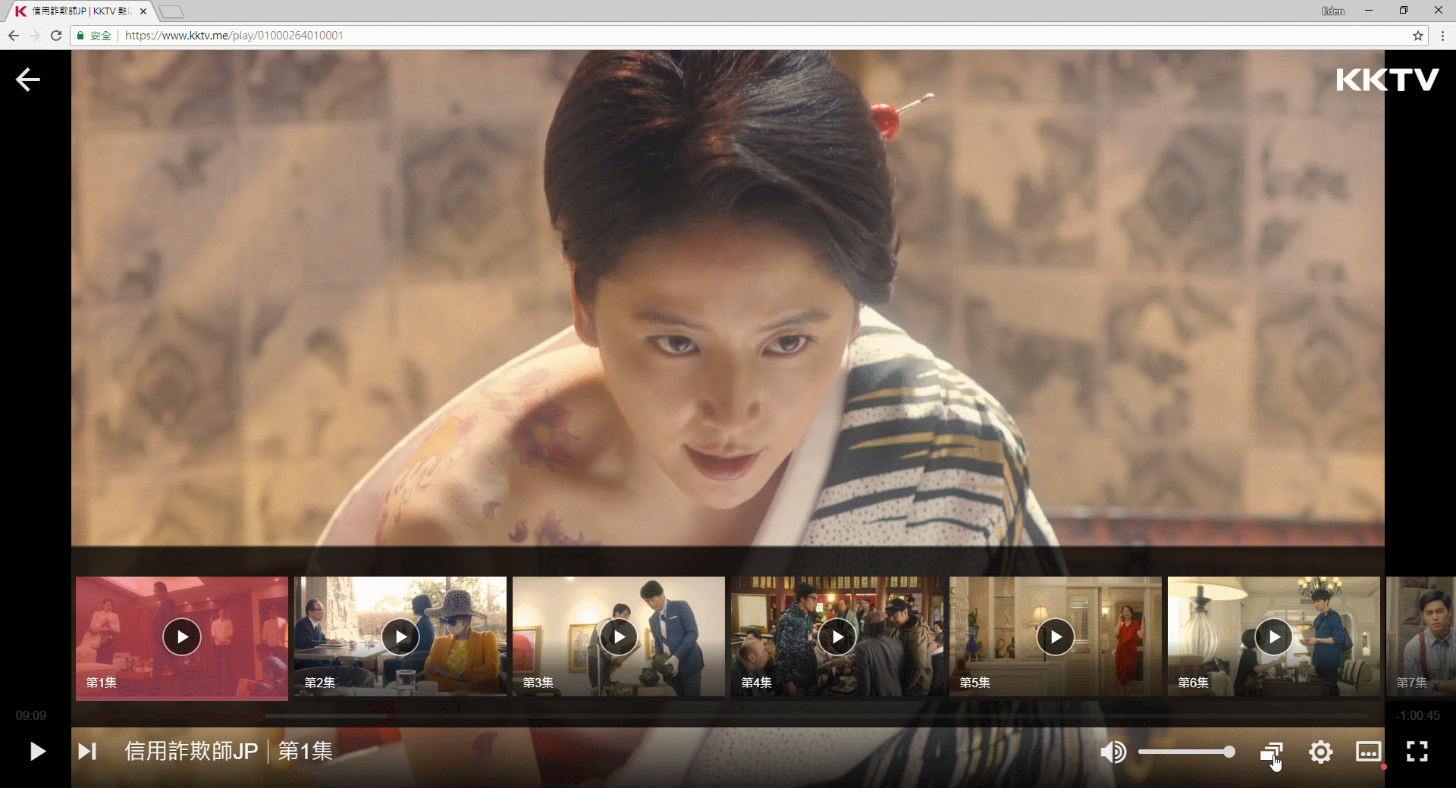Click the browser forward button

click(x=35, y=36)
